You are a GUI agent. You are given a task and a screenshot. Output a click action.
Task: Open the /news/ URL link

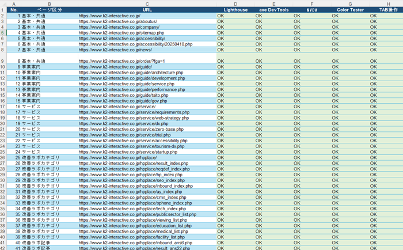115,50
